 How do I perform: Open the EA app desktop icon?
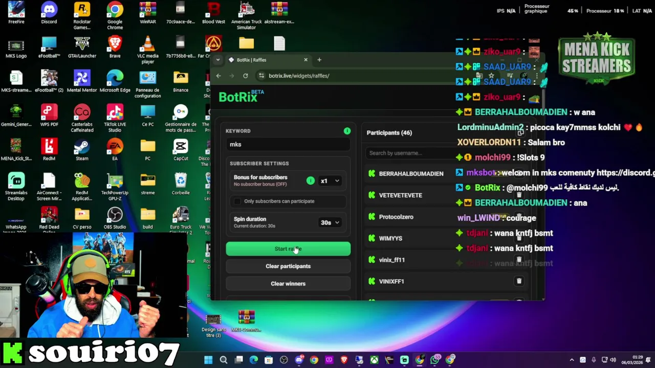tap(115, 150)
